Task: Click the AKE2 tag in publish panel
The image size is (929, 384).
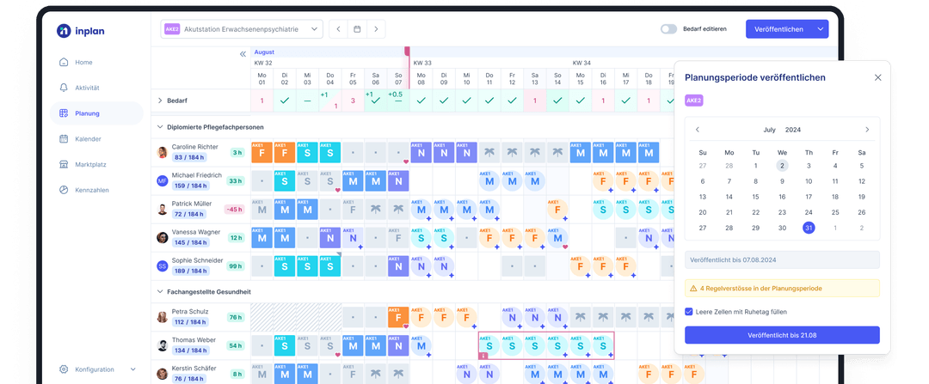Action: pos(694,101)
